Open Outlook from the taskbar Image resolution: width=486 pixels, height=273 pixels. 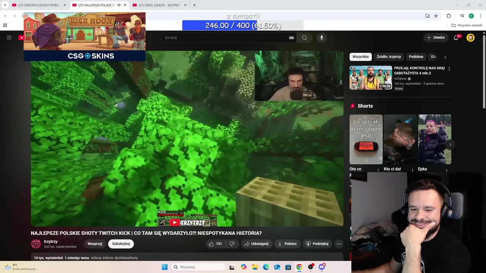tap(277, 267)
